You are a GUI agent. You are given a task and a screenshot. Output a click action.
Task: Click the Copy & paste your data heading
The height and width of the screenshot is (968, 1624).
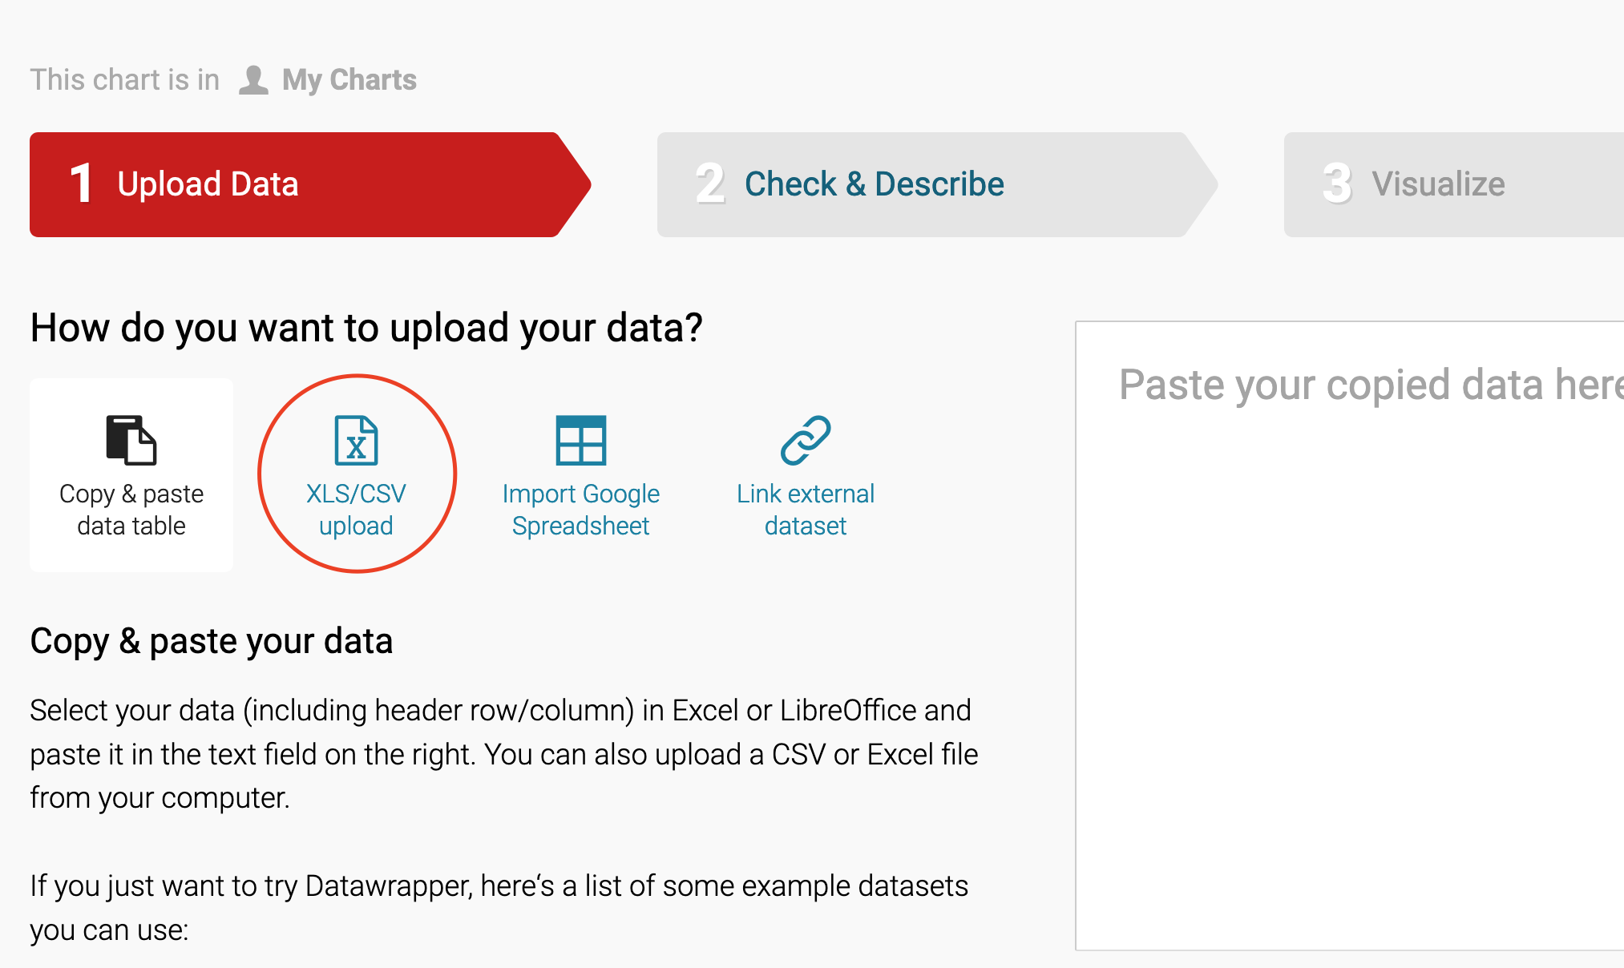point(211,639)
